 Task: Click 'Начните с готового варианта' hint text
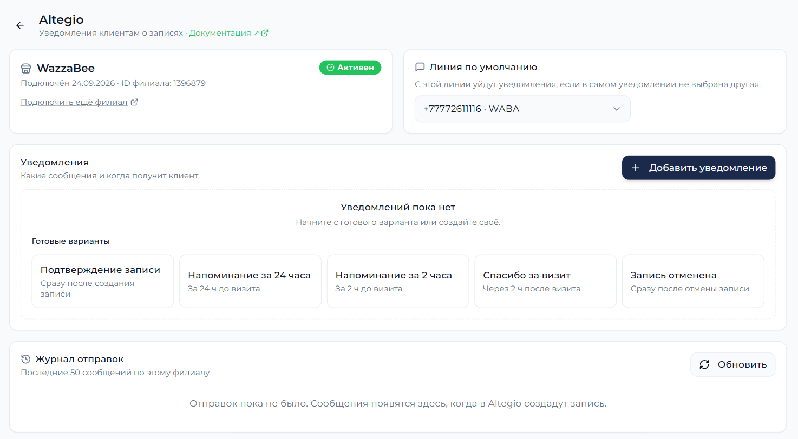pyautogui.click(x=398, y=222)
